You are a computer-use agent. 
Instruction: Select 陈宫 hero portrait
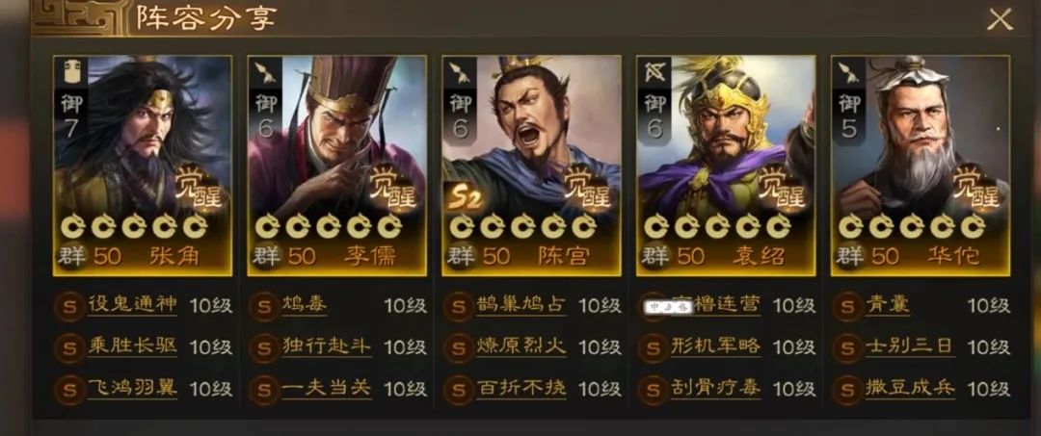point(531,166)
